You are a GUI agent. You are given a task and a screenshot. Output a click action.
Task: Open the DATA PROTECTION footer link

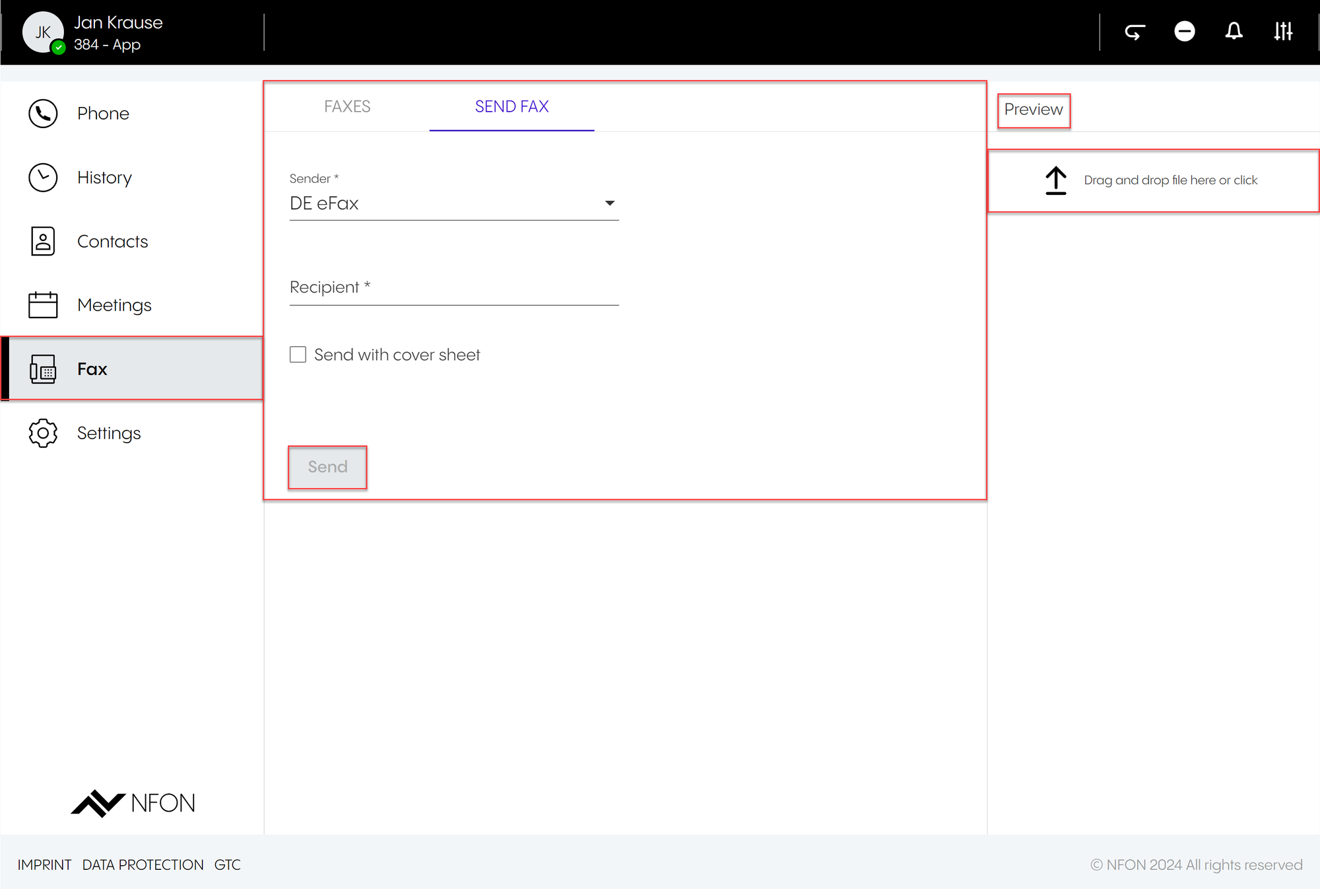coord(143,865)
